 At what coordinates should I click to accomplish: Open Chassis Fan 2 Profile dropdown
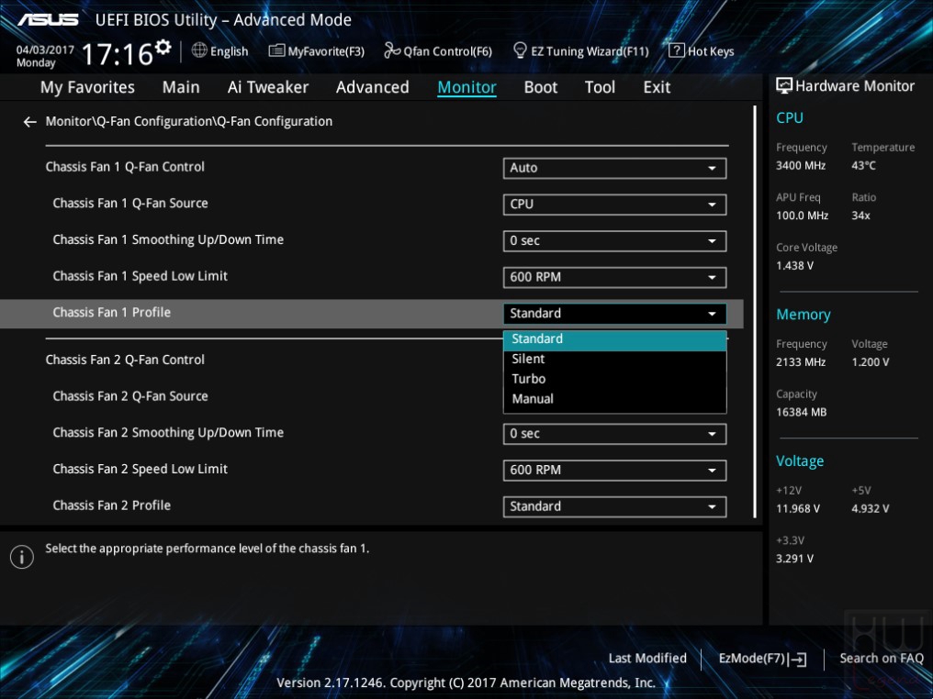tap(614, 506)
